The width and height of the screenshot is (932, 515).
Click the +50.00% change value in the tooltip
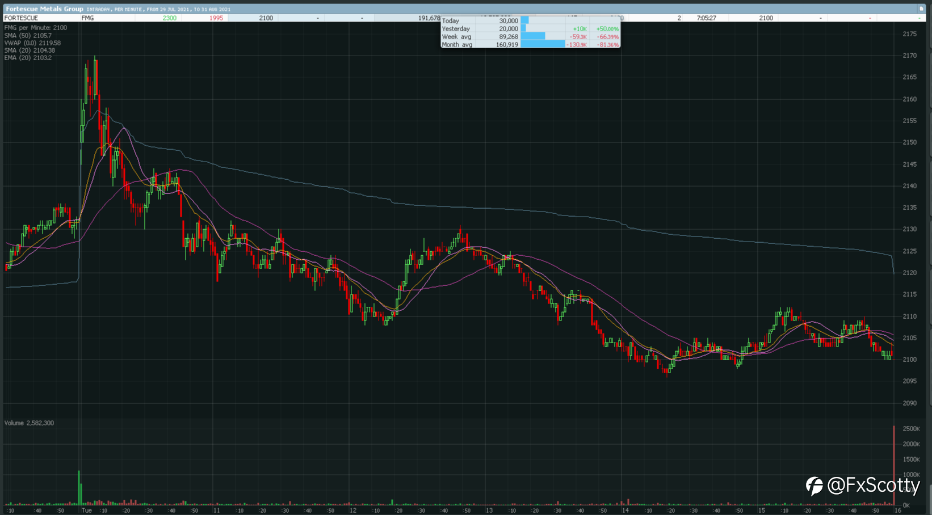pos(607,29)
